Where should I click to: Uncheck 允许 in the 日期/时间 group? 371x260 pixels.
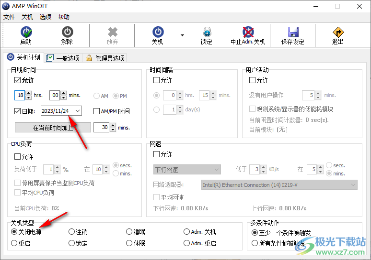[18, 80]
